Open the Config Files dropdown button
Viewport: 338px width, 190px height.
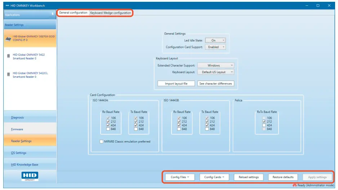(x=179, y=177)
